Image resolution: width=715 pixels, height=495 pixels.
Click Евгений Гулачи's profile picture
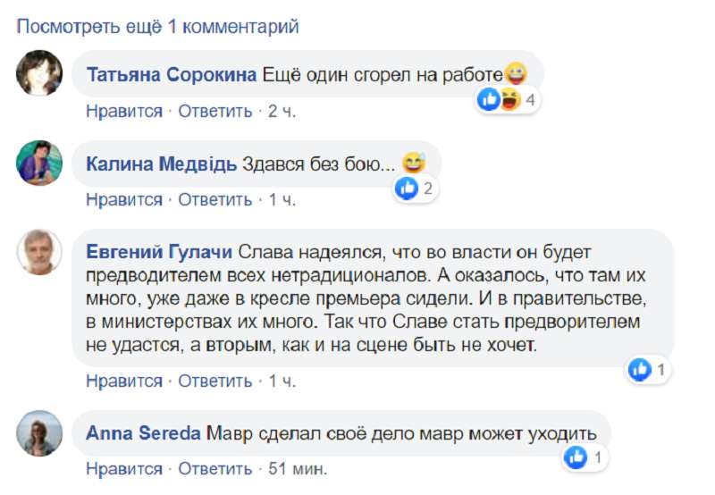(x=40, y=252)
